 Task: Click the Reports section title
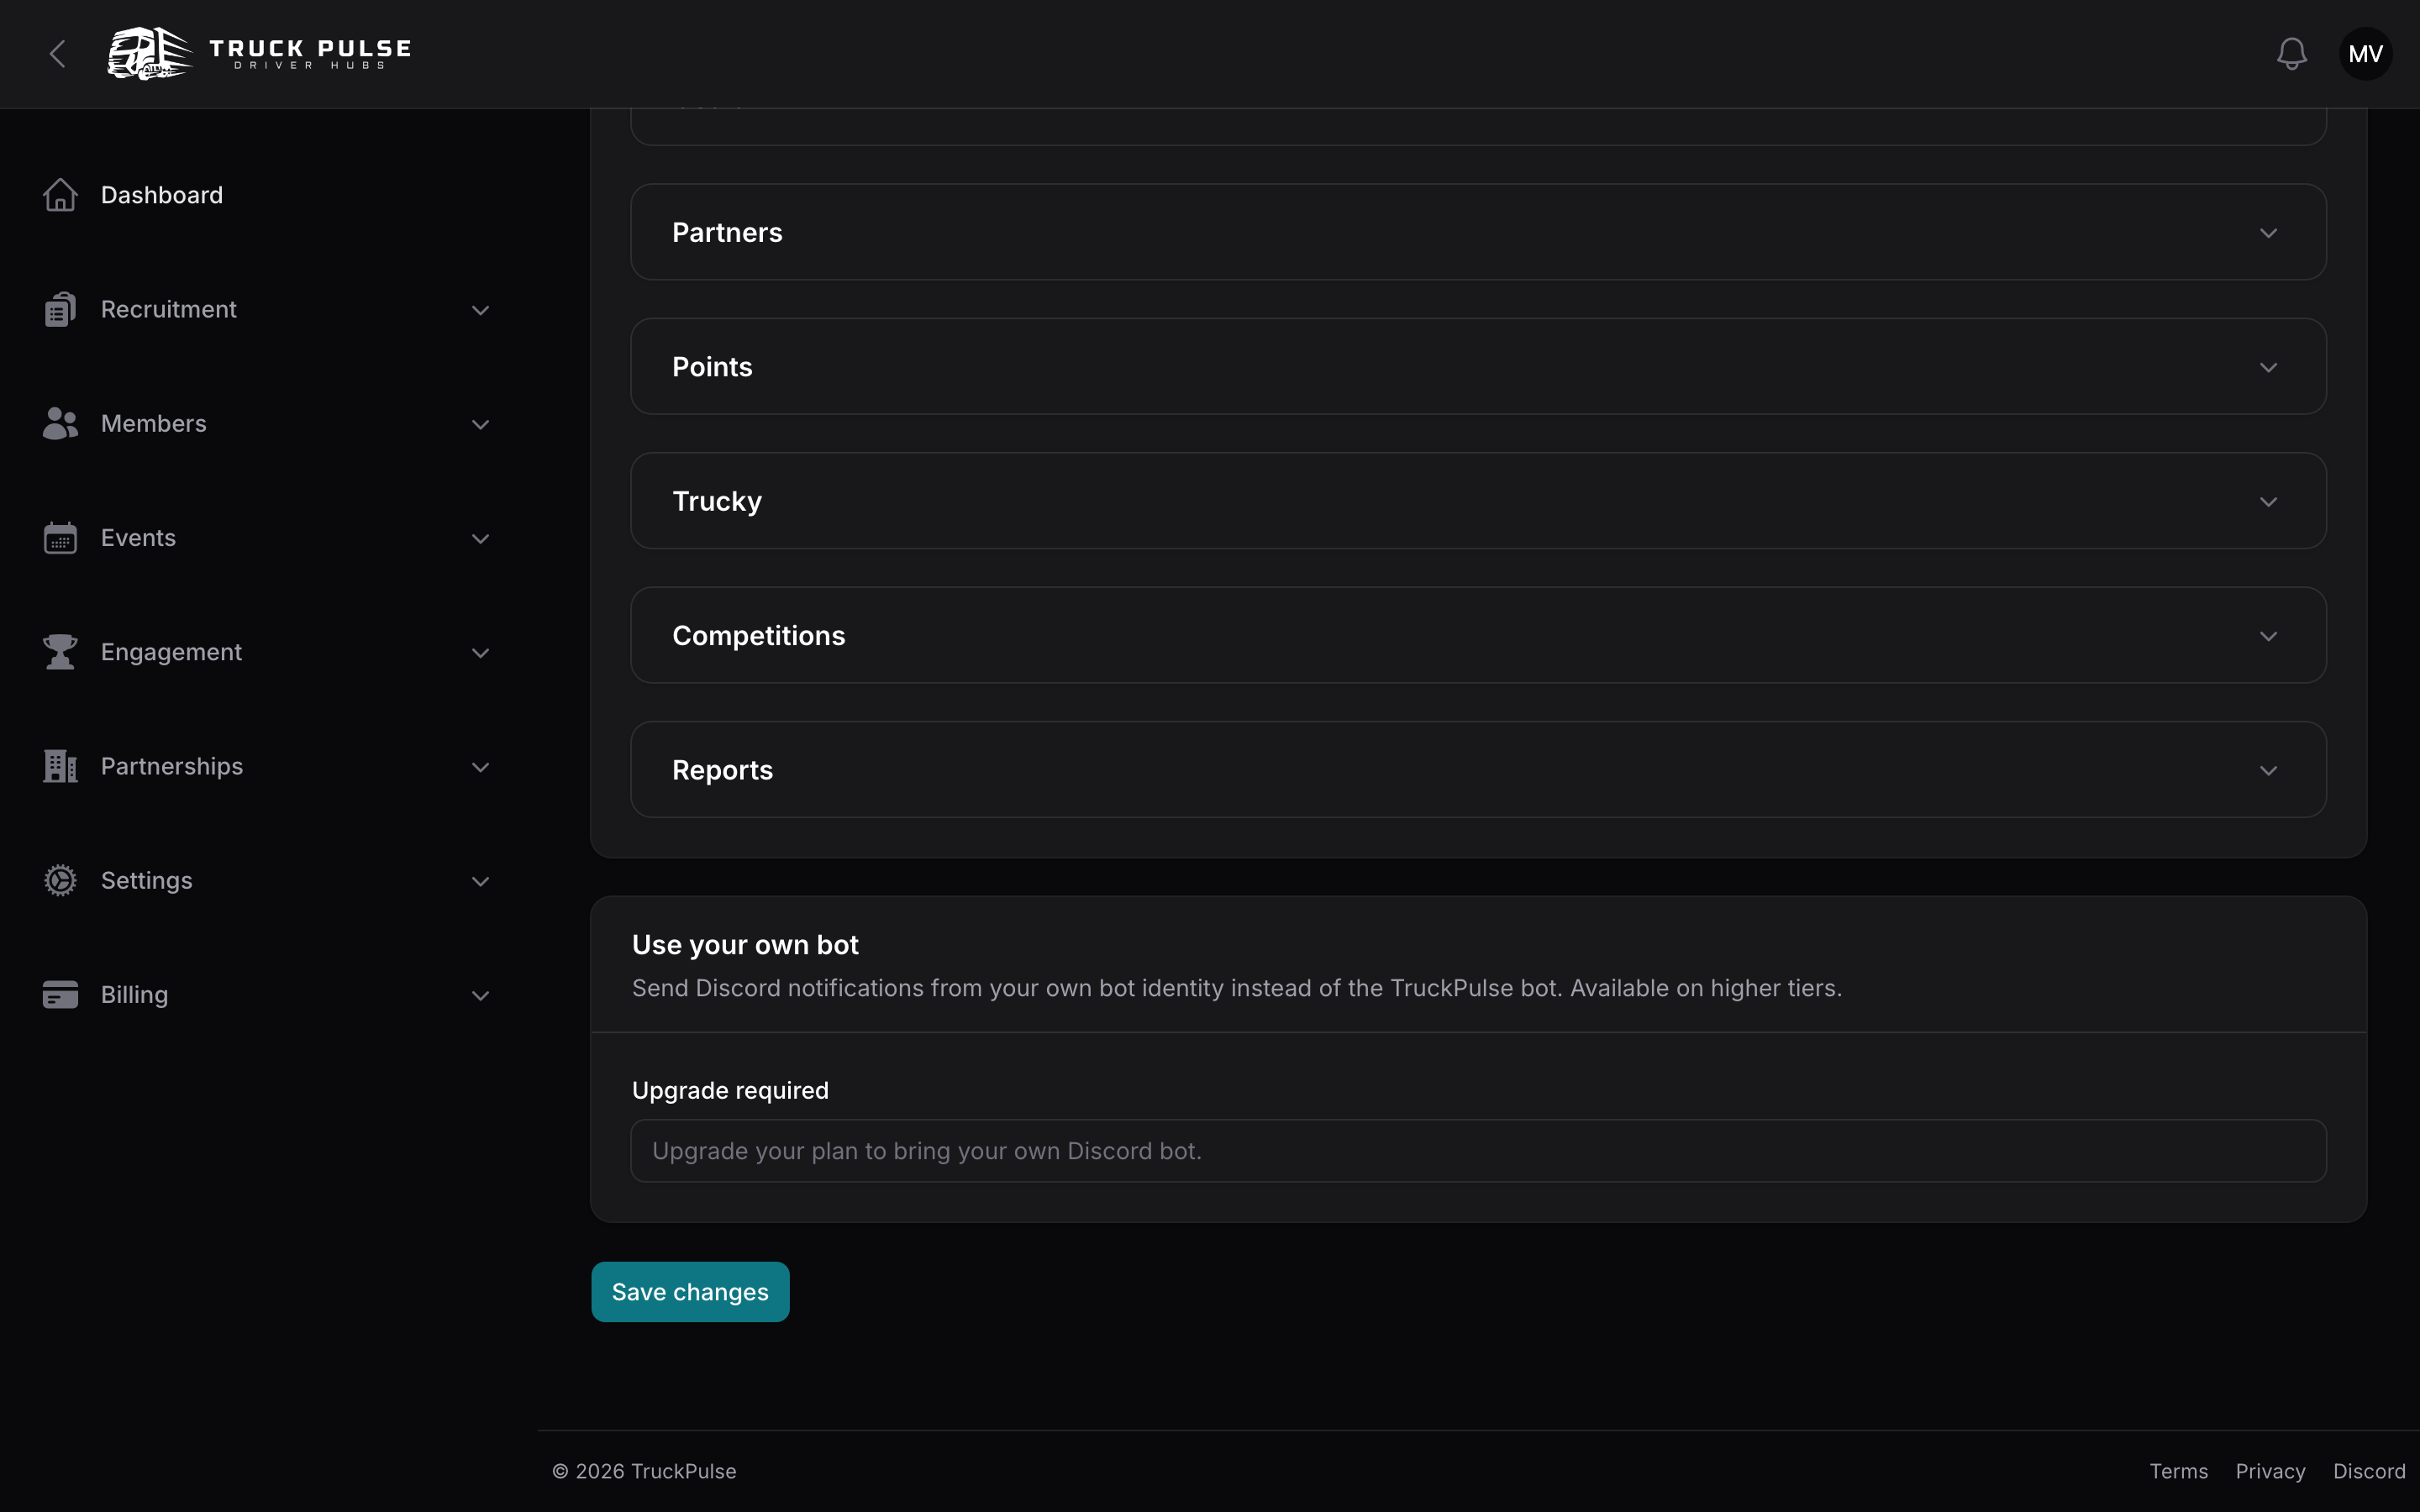[x=722, y=770]
